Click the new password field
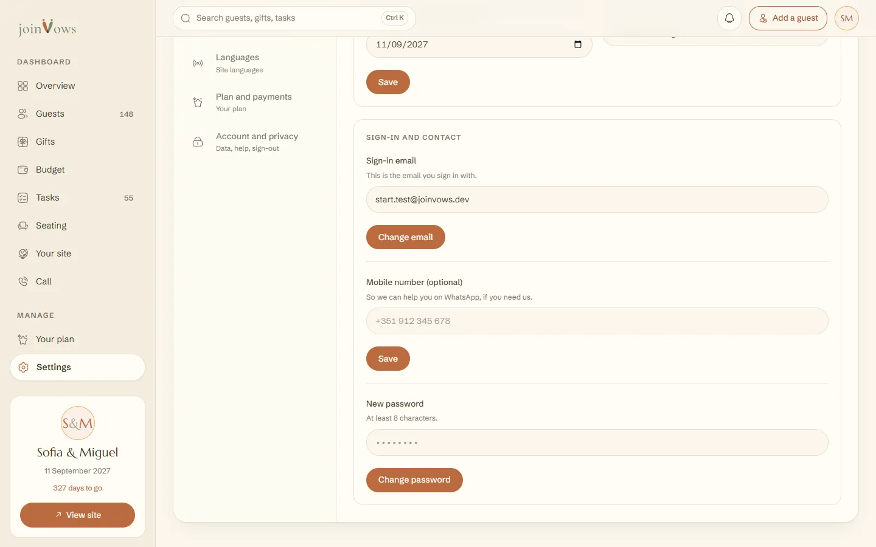876x547 pixels. click(x=597, y=442)
